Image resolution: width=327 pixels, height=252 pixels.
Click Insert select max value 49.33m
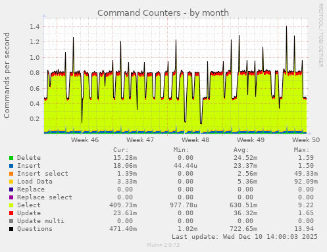306,174
